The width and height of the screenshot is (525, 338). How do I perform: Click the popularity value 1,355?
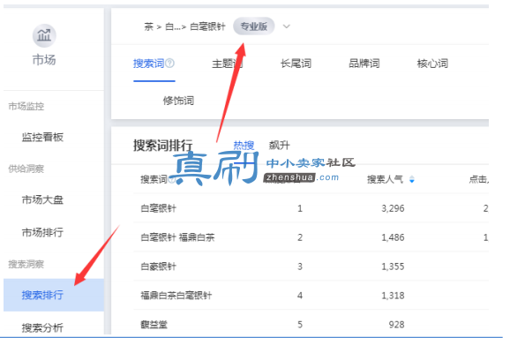point(393,267)
